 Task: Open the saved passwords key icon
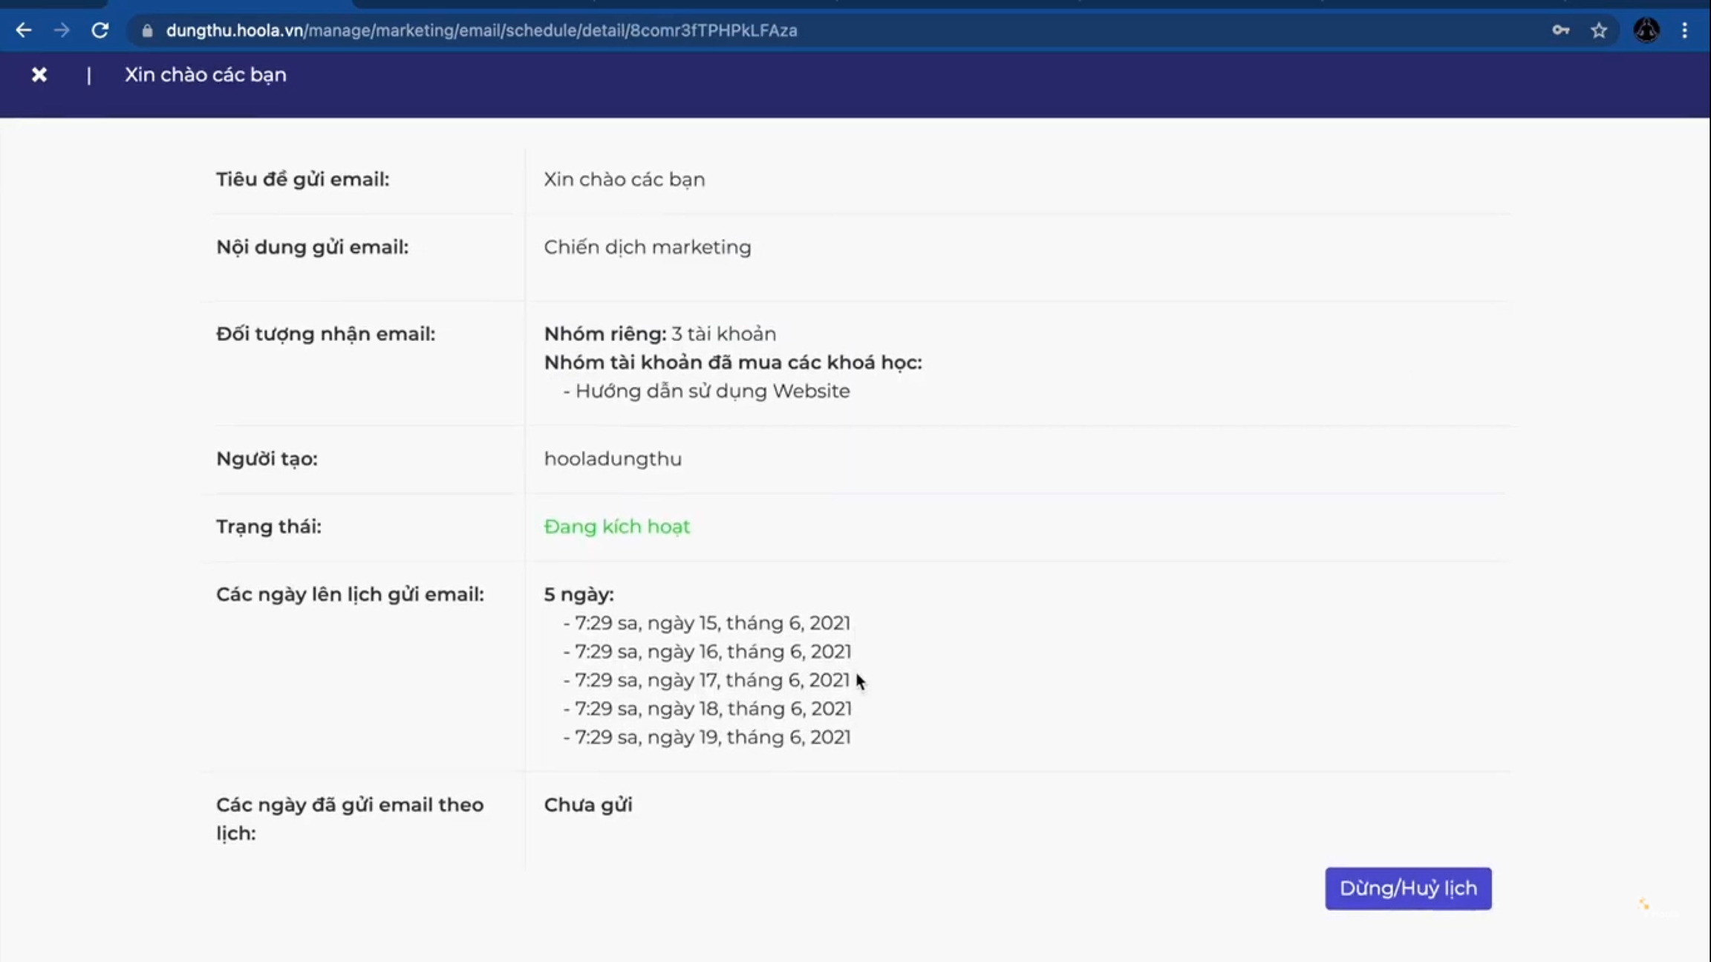1560,30
